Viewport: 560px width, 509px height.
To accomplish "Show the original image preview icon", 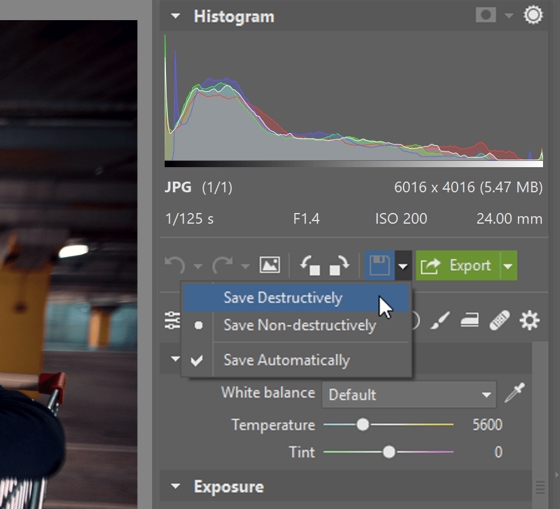I will coord(270,265).
